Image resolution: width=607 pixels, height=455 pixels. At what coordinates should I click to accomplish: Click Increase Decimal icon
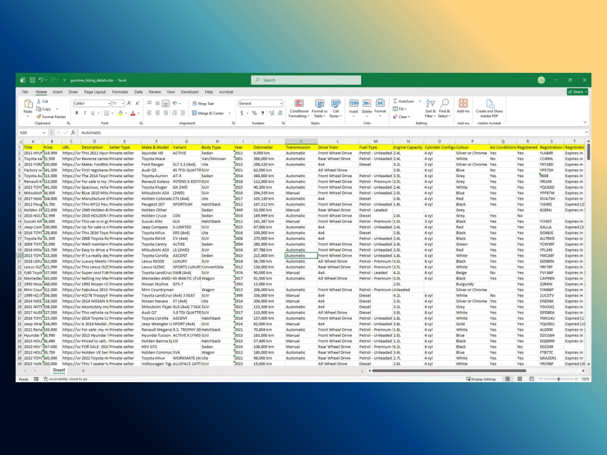click(271, 113)
